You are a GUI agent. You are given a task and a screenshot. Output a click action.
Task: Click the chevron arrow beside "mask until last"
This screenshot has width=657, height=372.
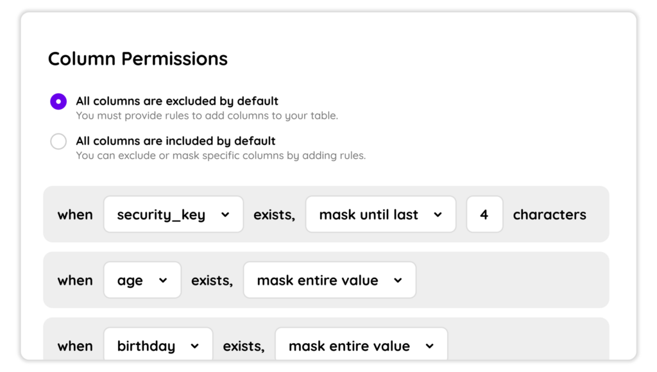438,215
